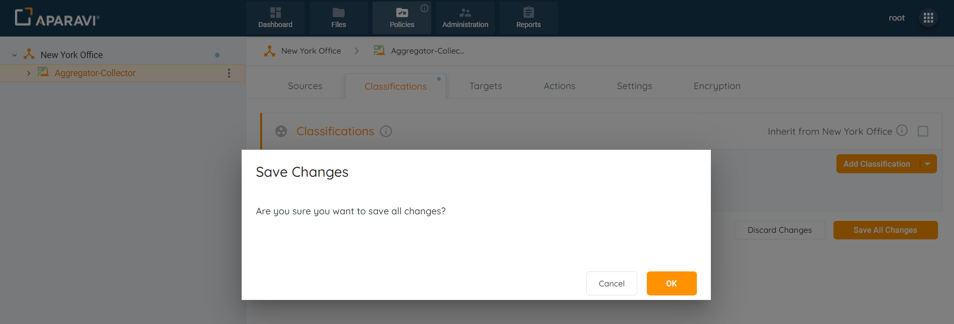Open the Aggregator-Collector three-dot menu
954x324 pixels.
click(x=229, y=73)
